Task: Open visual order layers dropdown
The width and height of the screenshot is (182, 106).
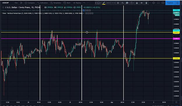Action: pyautogui.click(x=128, y=3)
